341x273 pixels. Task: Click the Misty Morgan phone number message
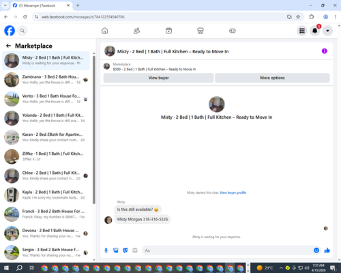(143, 219)
